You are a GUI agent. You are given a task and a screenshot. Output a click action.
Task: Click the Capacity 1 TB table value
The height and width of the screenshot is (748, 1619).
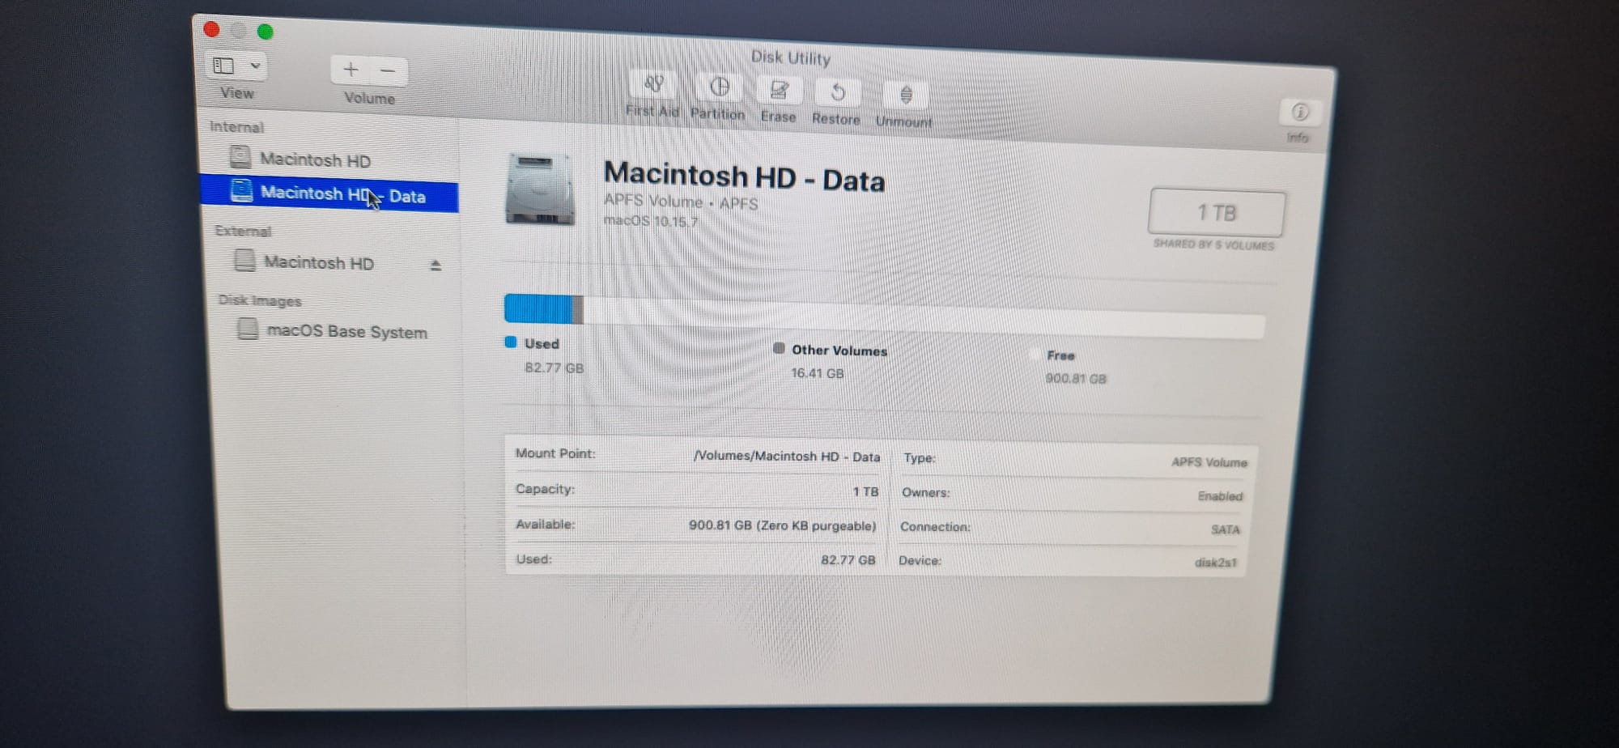(865, 491)
